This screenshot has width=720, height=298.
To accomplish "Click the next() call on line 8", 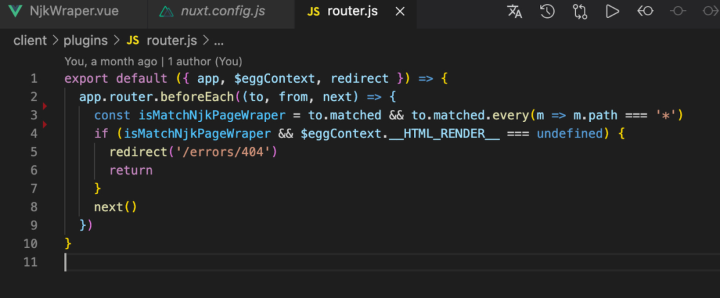I will point(115,207).
